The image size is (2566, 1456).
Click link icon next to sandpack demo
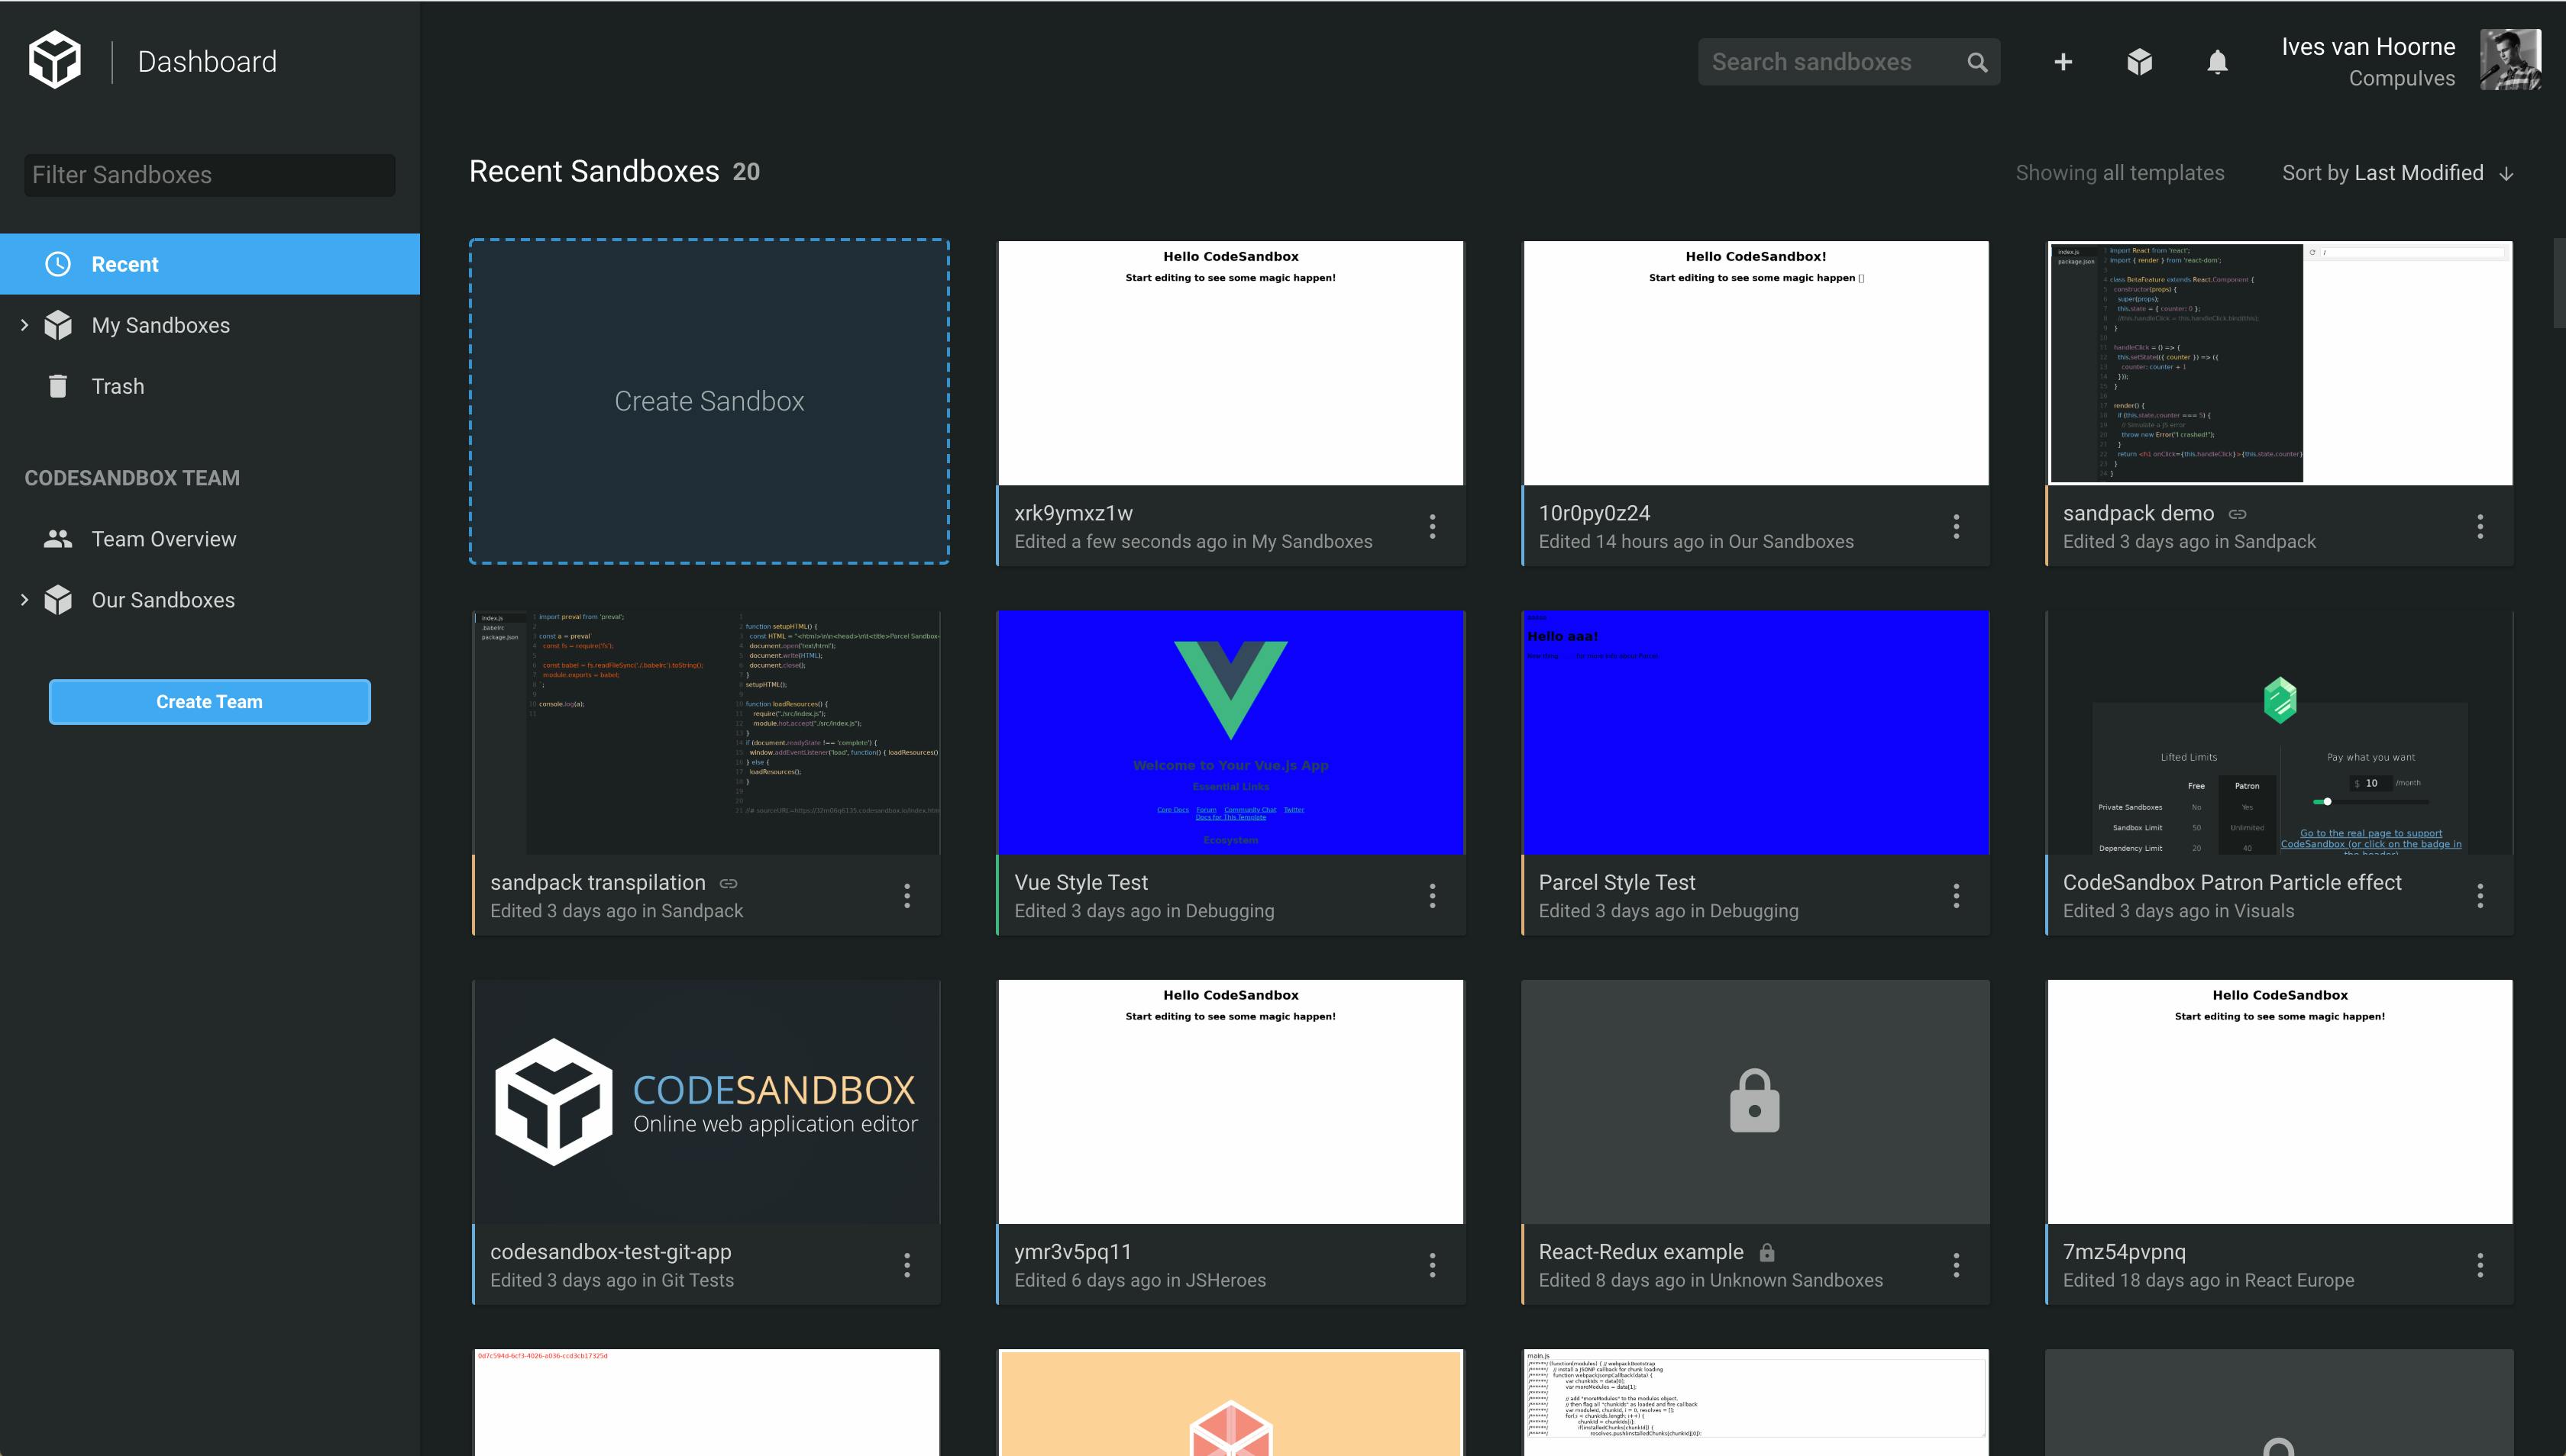pyautogui.click(x=2238, y=514)
